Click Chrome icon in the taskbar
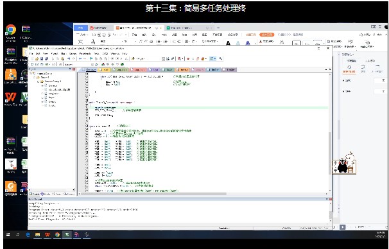 click(57, 234)
